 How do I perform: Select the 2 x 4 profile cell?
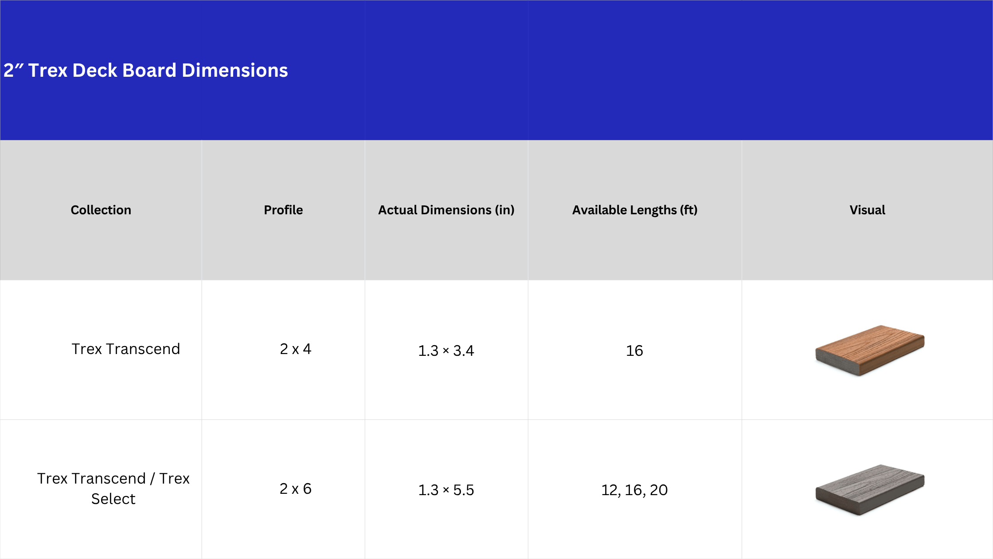[x=295, y=349]
